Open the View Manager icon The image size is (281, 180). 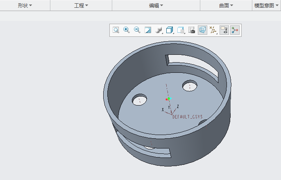pos(181,30)
